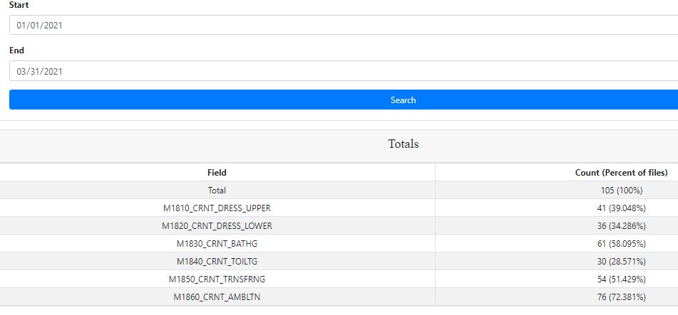678x315 pixels.
Task: Click the End date input field
Action: coord(342,71)
